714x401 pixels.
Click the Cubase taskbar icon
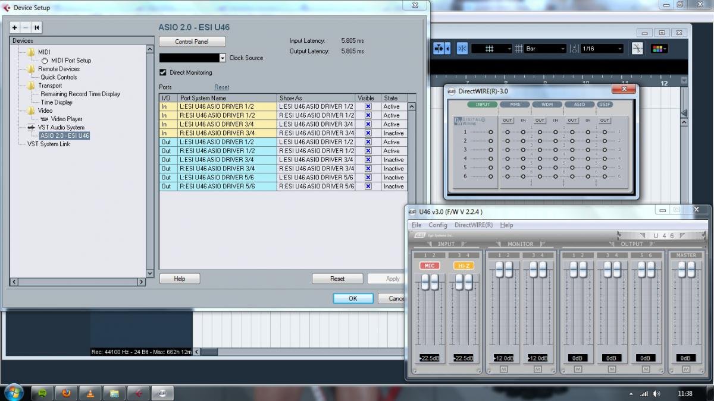point(138,393)
